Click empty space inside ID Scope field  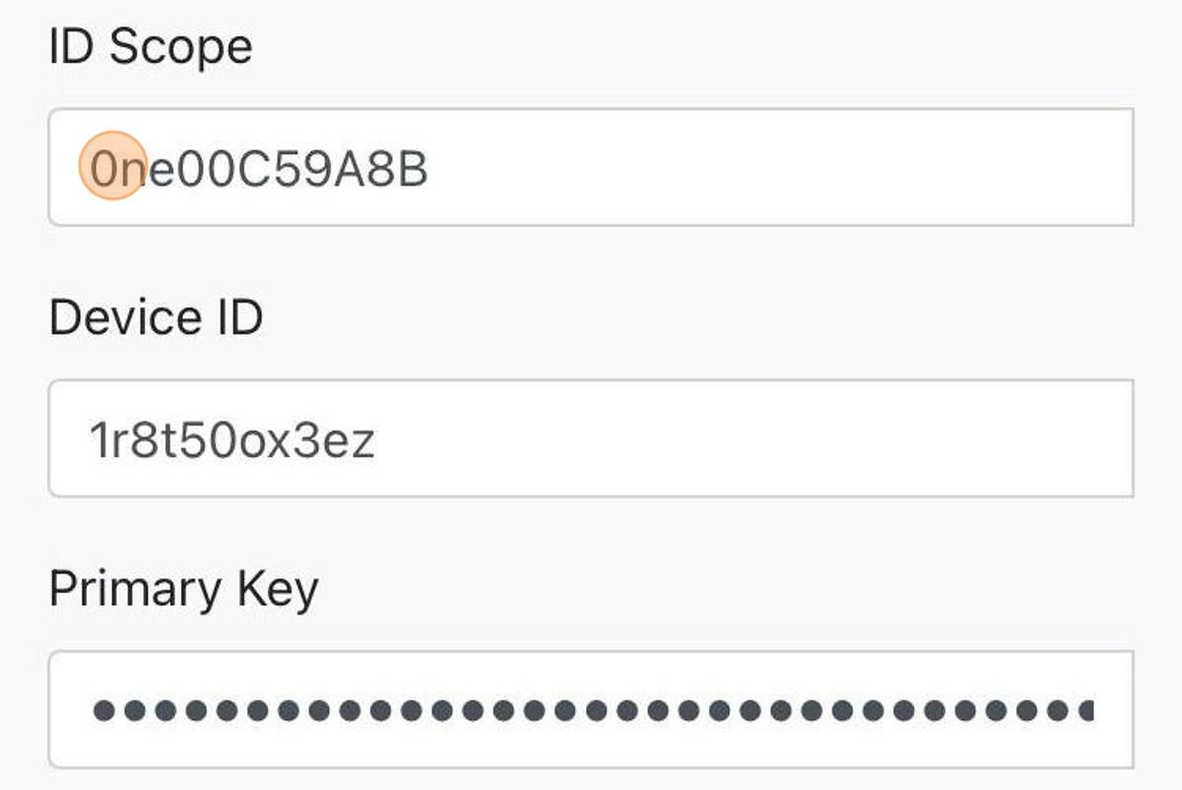point(788,167)
